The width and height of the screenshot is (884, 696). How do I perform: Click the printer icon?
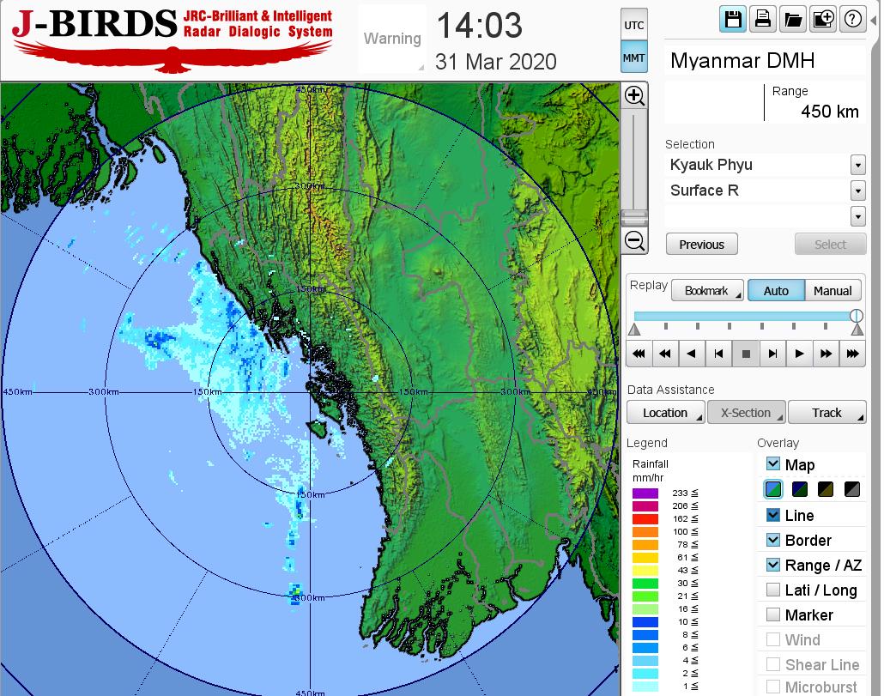tap(762, 20)
